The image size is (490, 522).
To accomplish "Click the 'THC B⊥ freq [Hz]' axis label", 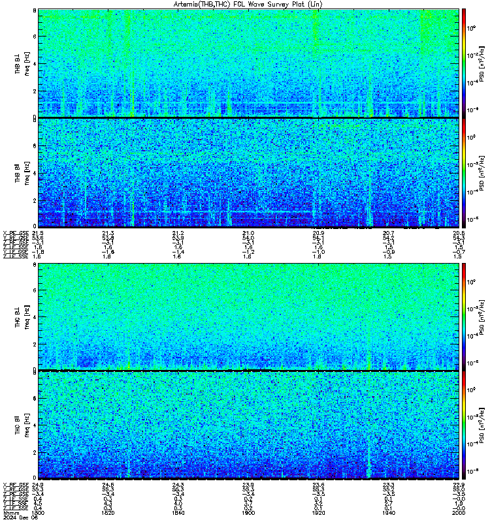I will click(22, 316).
